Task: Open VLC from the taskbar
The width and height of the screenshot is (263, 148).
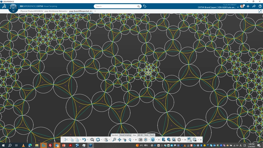Action: tap(23, 145)
